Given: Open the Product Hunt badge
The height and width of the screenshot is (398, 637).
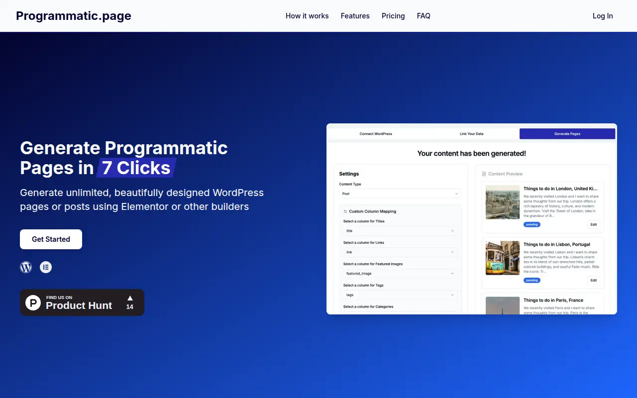Looking at the screenshot, I should (82, 302).
